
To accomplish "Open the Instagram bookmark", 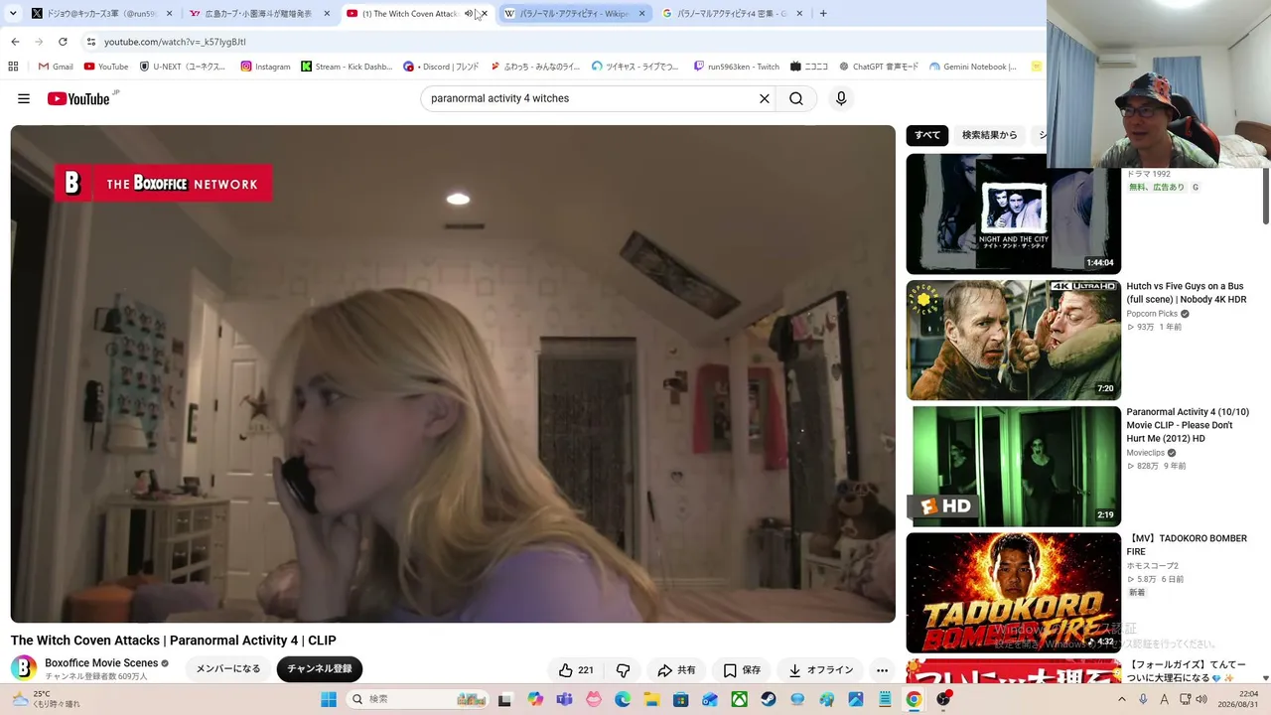I will point(266,67).
